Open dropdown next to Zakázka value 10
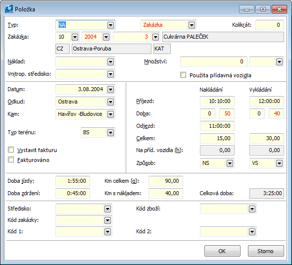The image size is (292, 265). [x=75, y=37]
